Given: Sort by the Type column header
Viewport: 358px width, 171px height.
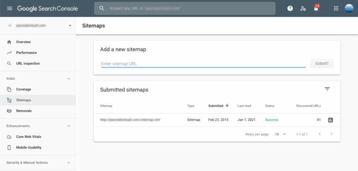Looking at the screenshot, I should (191, 106).
